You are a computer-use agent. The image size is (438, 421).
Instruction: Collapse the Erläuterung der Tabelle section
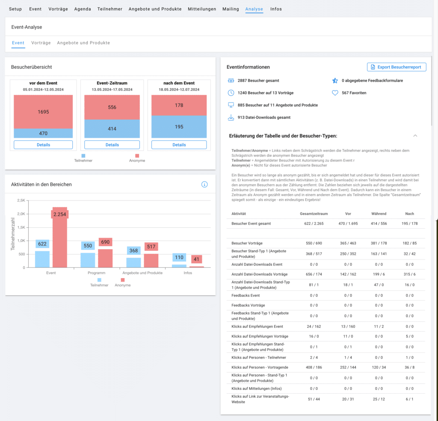[x=415, y=136]
